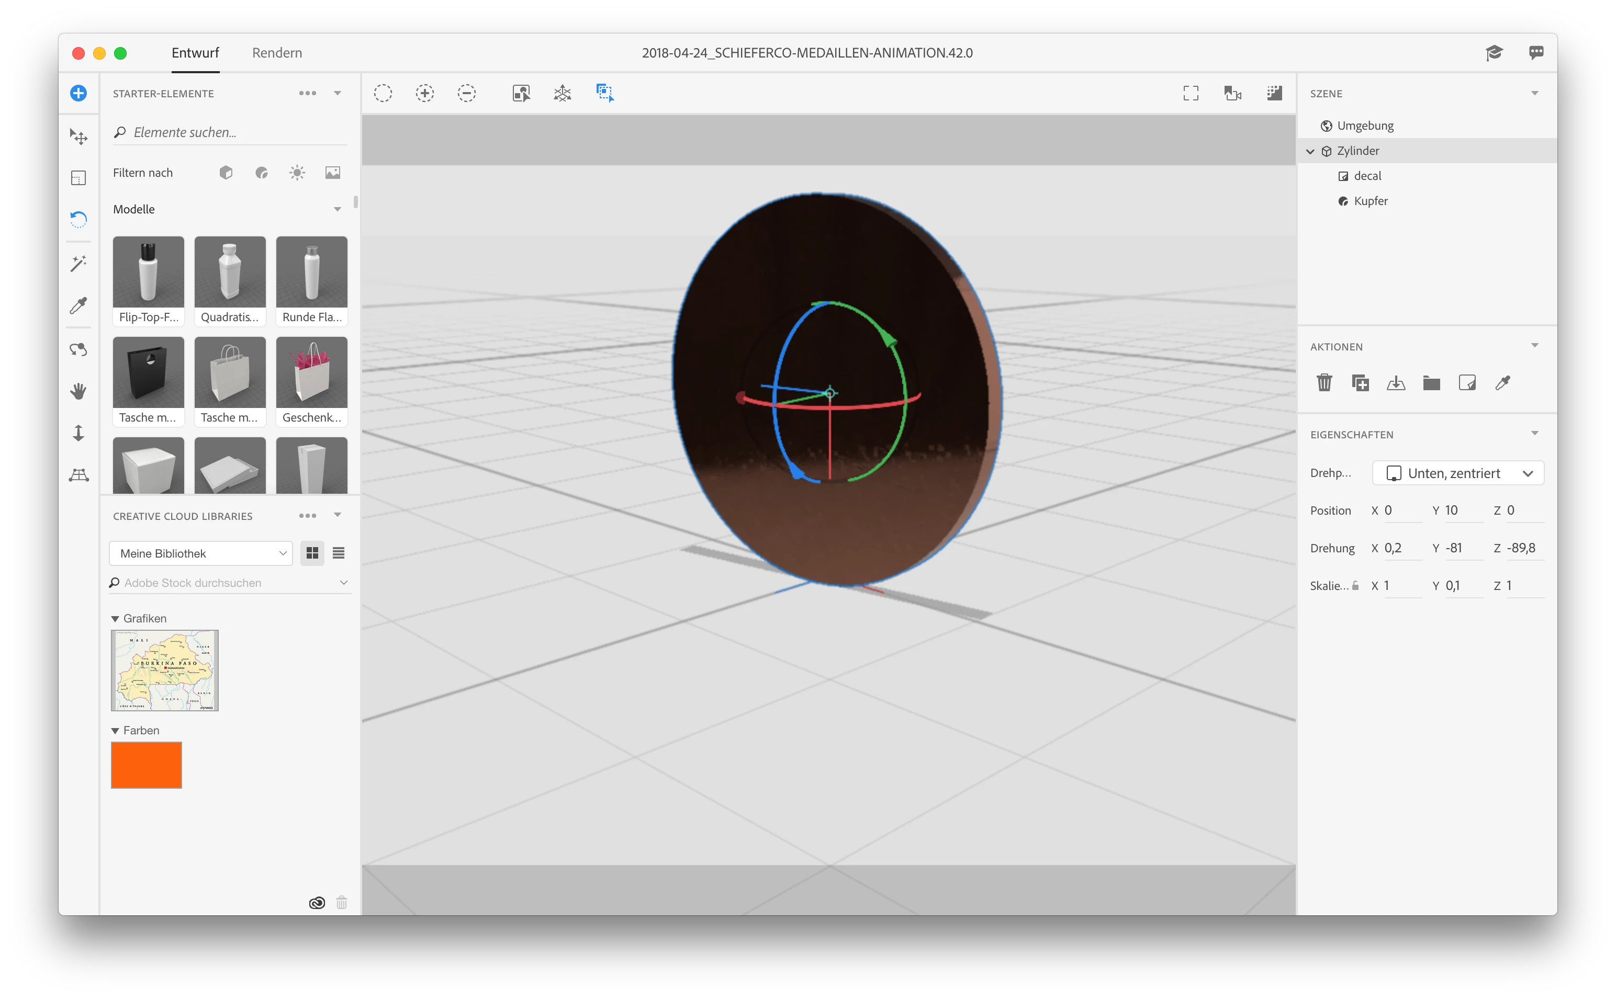Switch to the Rendern tab
This screenshot has width=1616, height=999.
277,53
